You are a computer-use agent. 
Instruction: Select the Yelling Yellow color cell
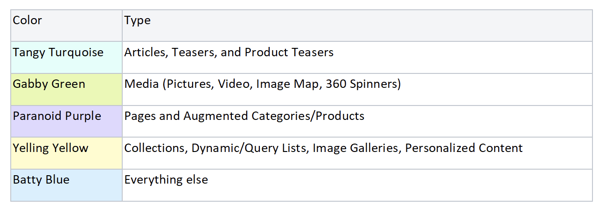click(x=66, y=153)
